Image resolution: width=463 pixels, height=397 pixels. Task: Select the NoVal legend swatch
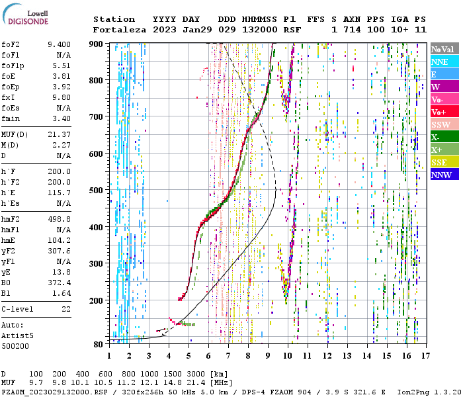point(444,49)
